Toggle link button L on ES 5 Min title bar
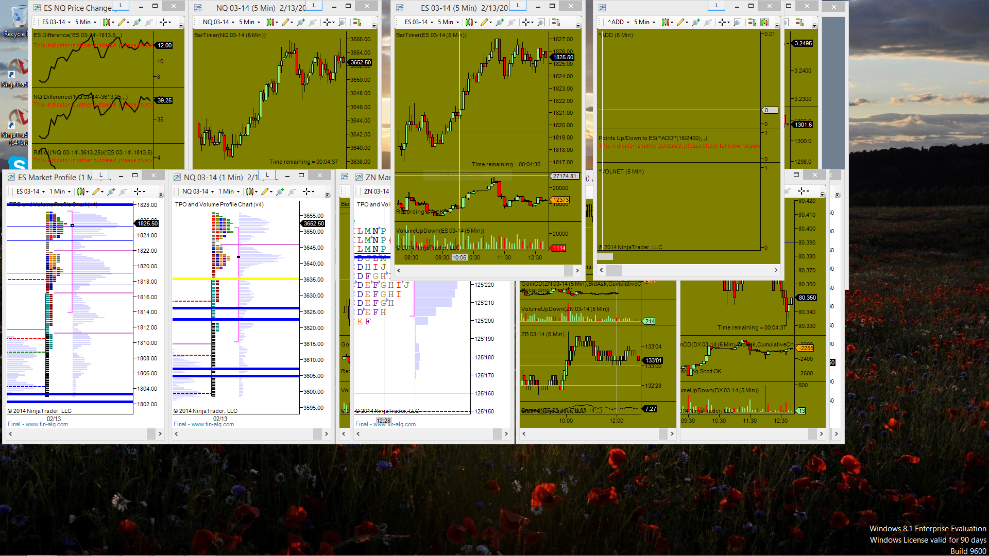The image size is (989, 556). [x=518, y=6]
